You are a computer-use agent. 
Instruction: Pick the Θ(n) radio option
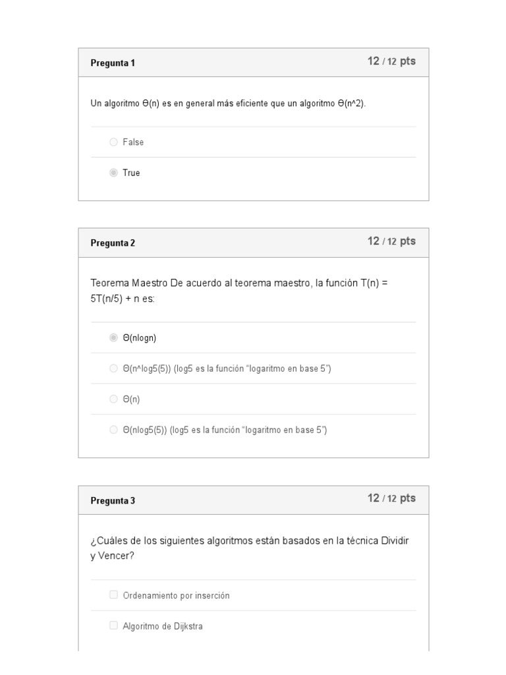pyautogui.click(x=113, y=399)
